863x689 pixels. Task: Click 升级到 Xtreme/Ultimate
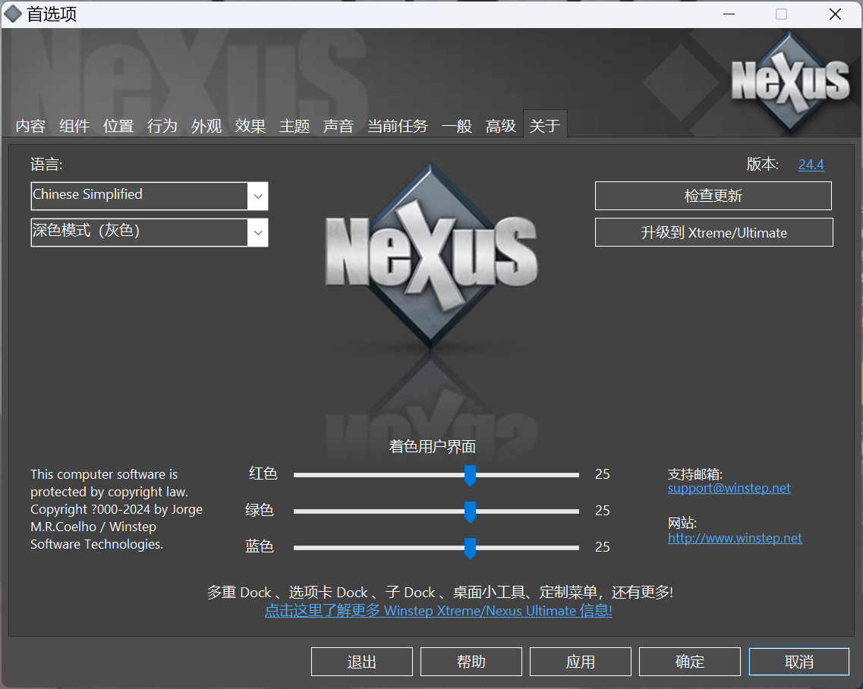(713, 232)
